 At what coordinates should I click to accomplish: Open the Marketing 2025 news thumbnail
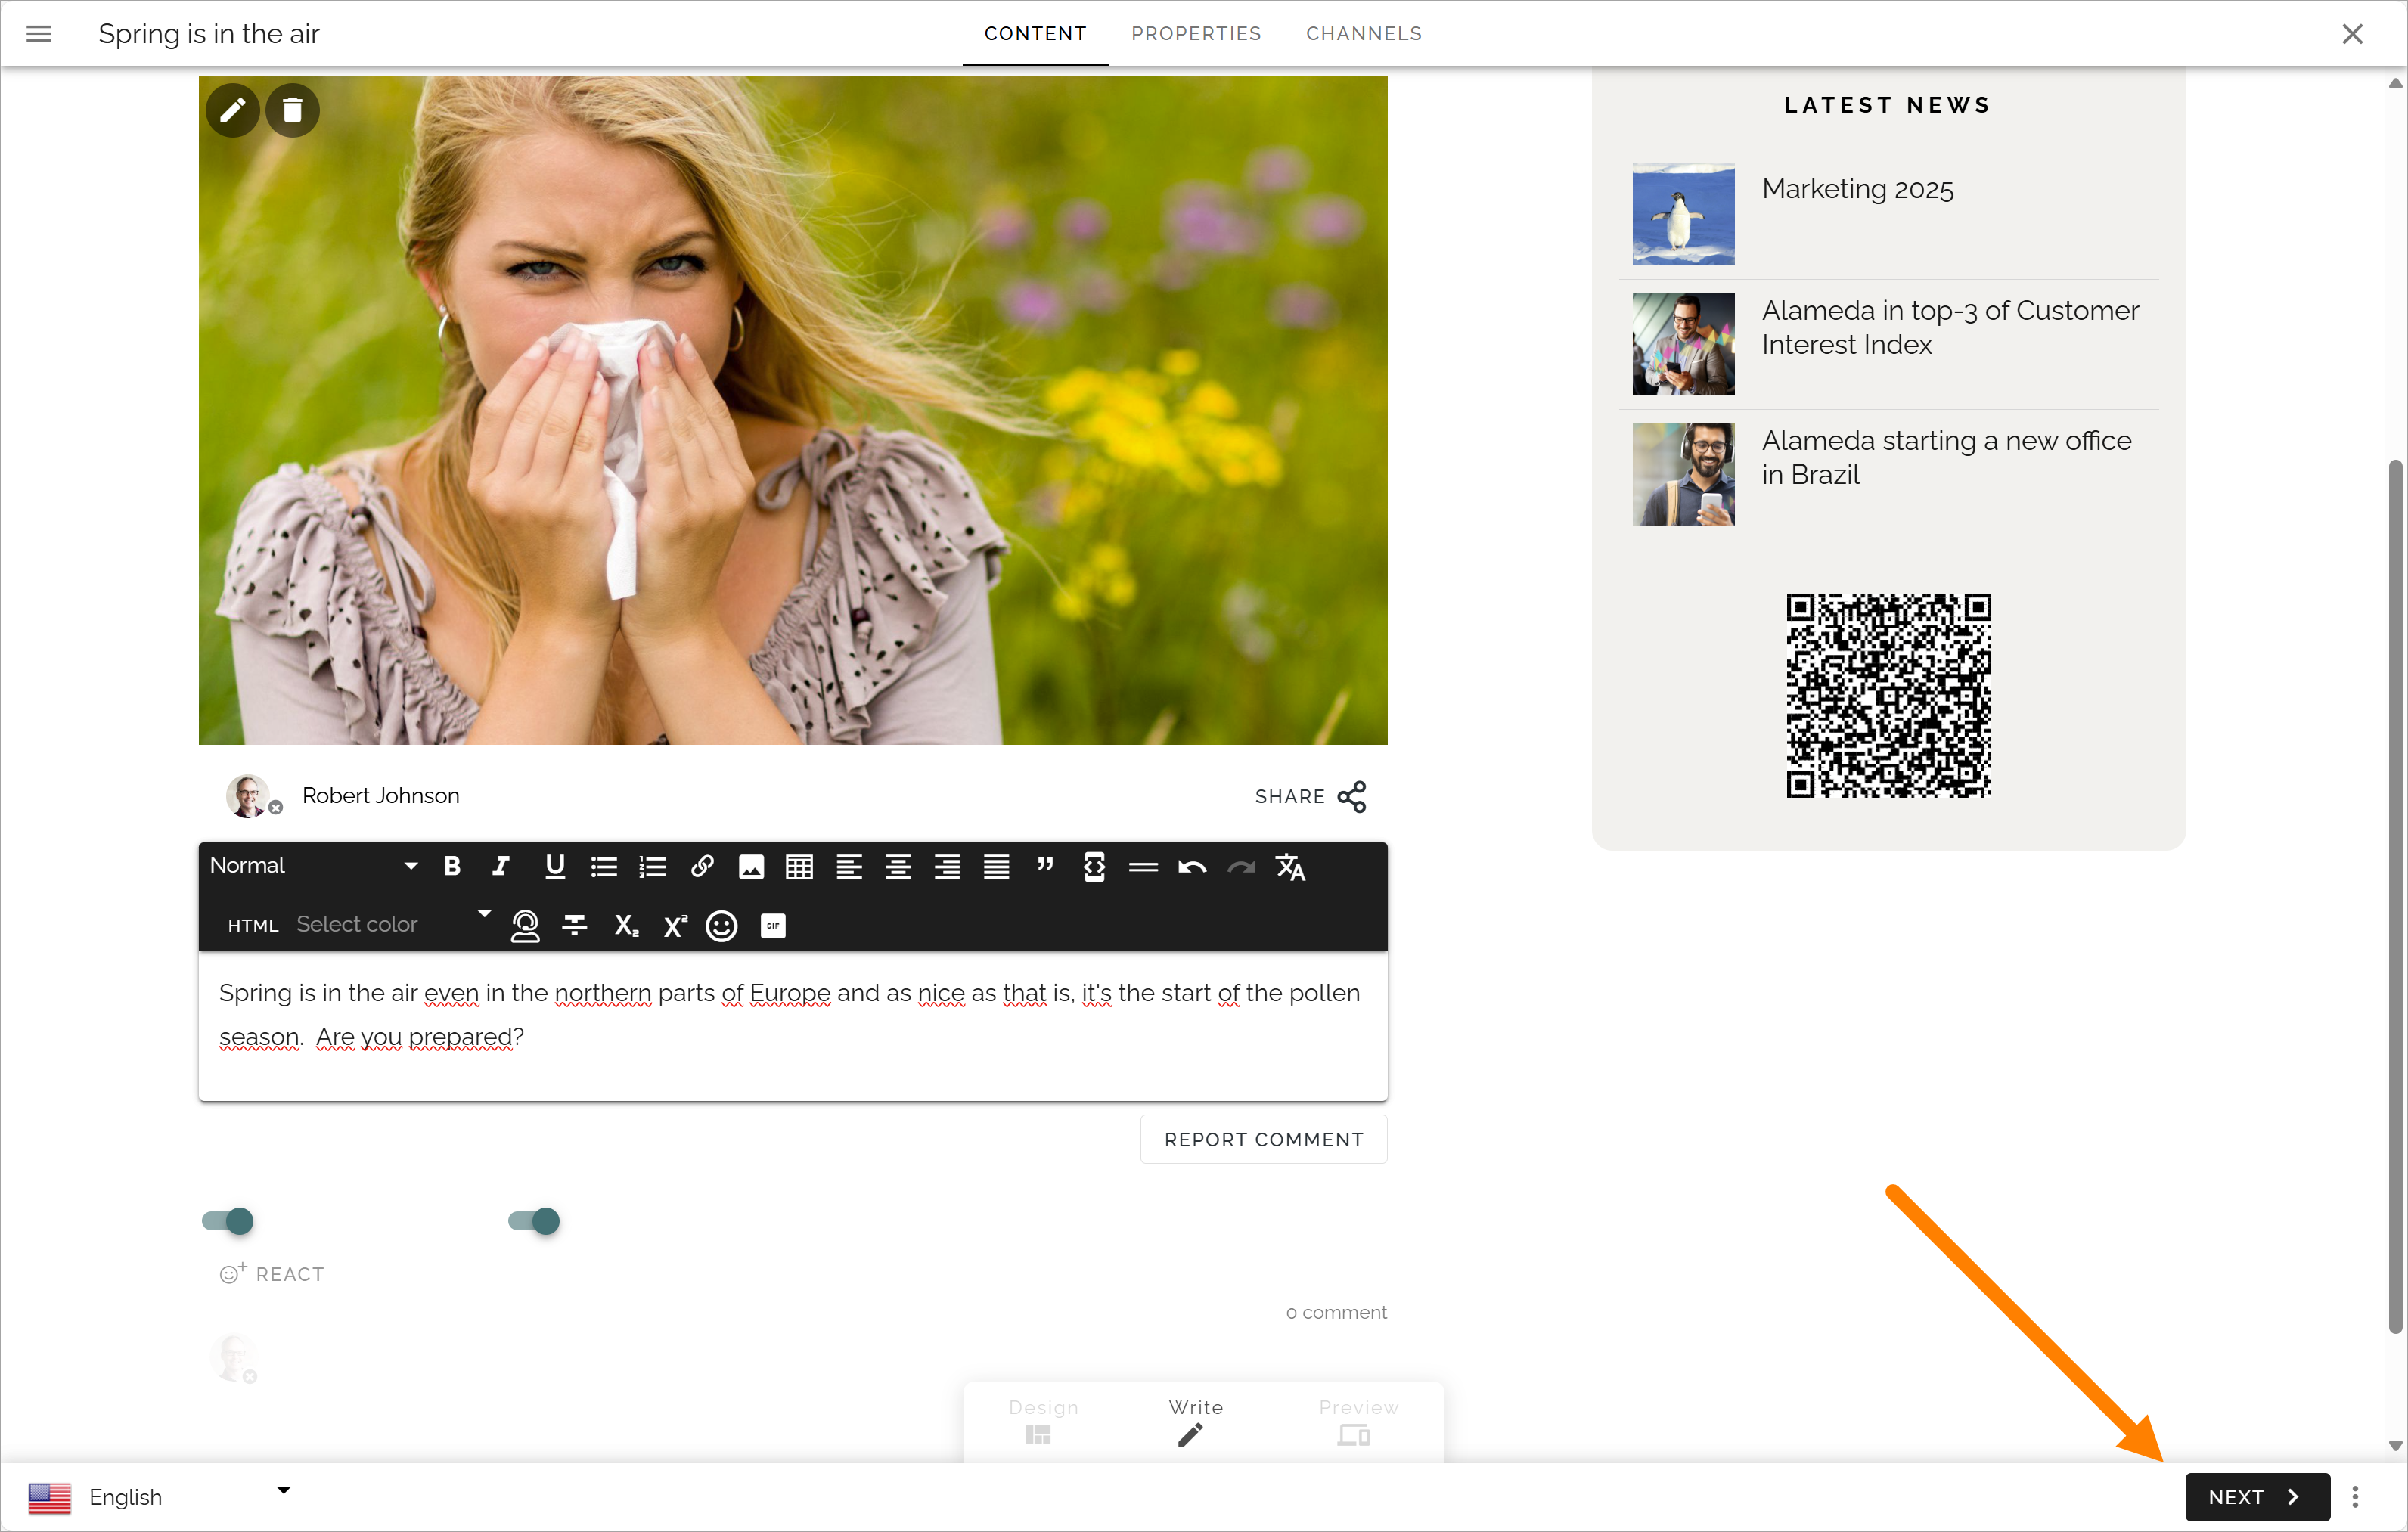coord(1683,214)
